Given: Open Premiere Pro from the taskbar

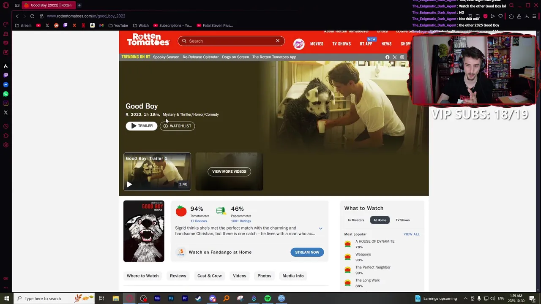Looking at the screenshot, I should [x=185, y=299].
